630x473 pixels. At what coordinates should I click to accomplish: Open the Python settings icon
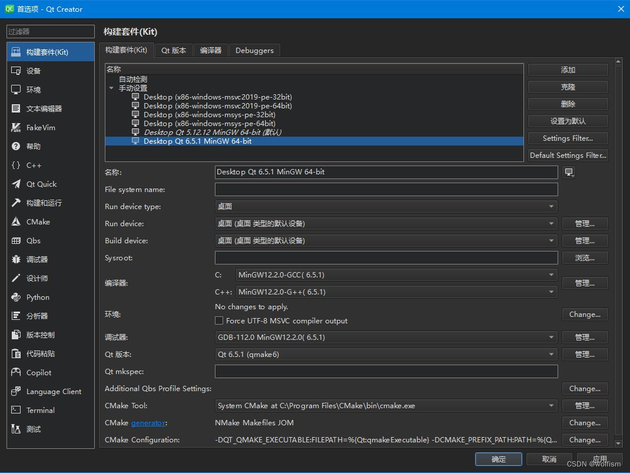(16, 297)
